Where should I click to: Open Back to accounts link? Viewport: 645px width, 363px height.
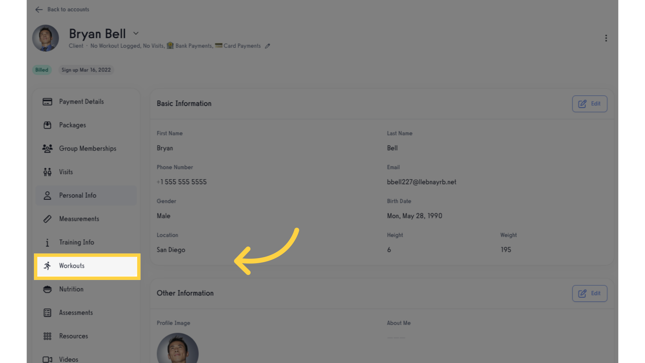[x=68, y=9]
